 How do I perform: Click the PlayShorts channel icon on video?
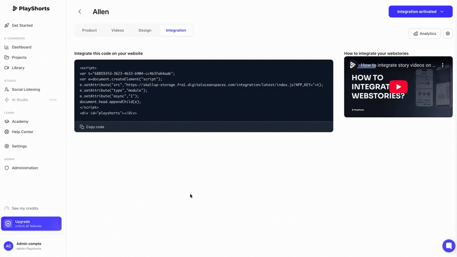[352, 65]
